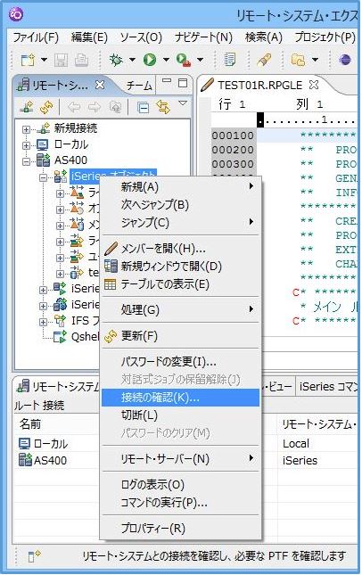
Task: Maximize the Remote Systems view panel
Action: [183, 83]
